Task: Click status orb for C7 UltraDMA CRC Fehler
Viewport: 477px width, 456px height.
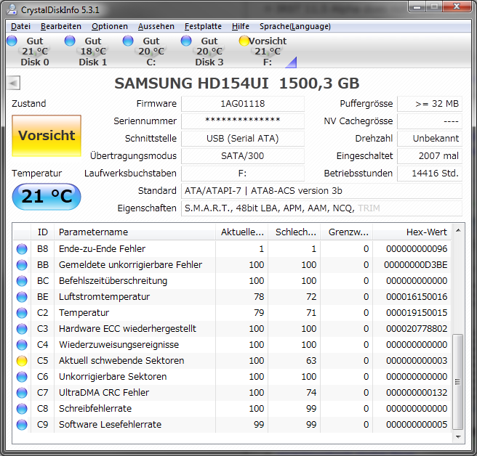Action: (x=22, y=393)
